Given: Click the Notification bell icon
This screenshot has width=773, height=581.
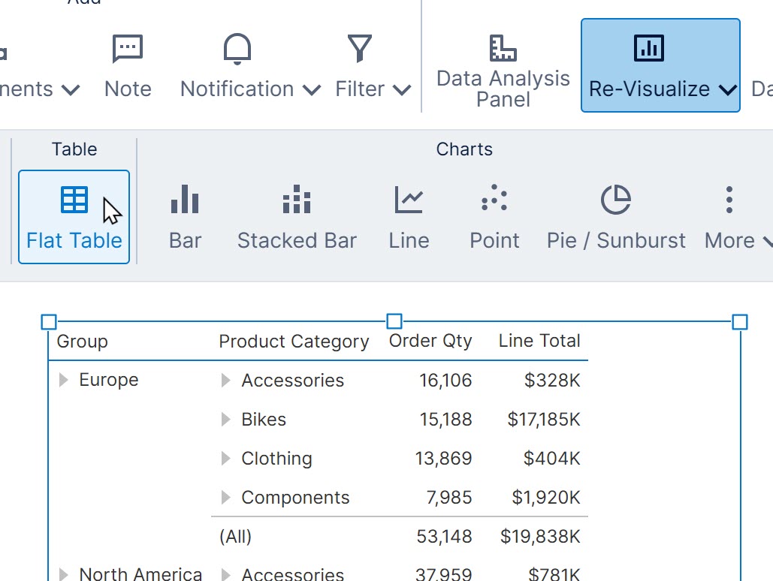Looking at the screenshot, I should pyautogui.click(x=236, y=48).
